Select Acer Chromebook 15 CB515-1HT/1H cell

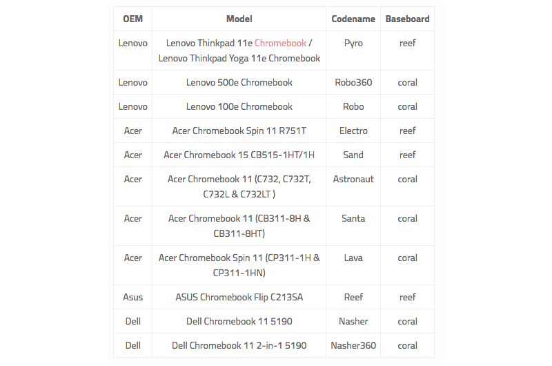[239, 155]
